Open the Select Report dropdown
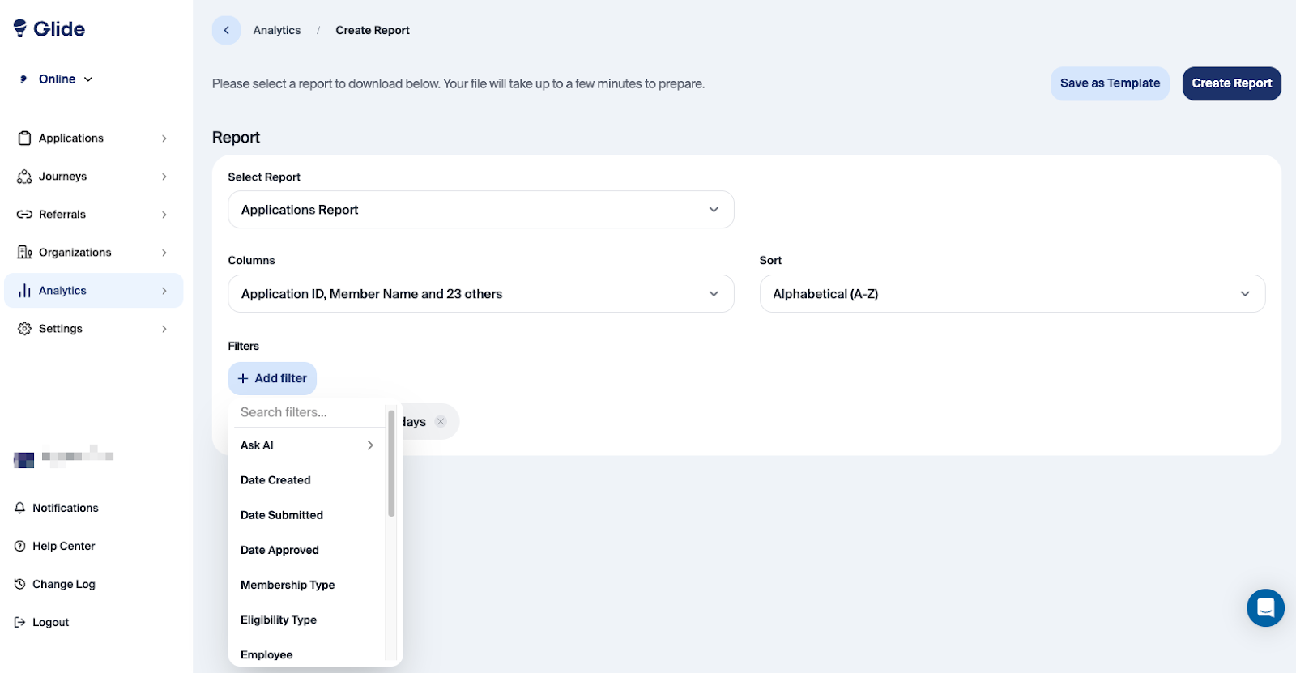Image resolution: width=1296 pixels, height=673 pixels. (x=480, y=210)
